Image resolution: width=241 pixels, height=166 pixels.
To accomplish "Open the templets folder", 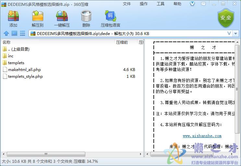I will [x=16, y=63].
